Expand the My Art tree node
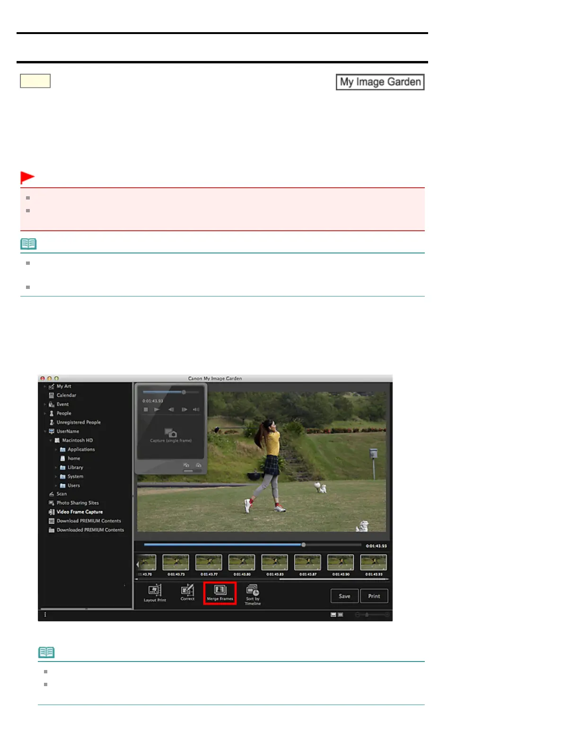Image resolution: width=579 pixels, height=749 pixels. point(45,386)
